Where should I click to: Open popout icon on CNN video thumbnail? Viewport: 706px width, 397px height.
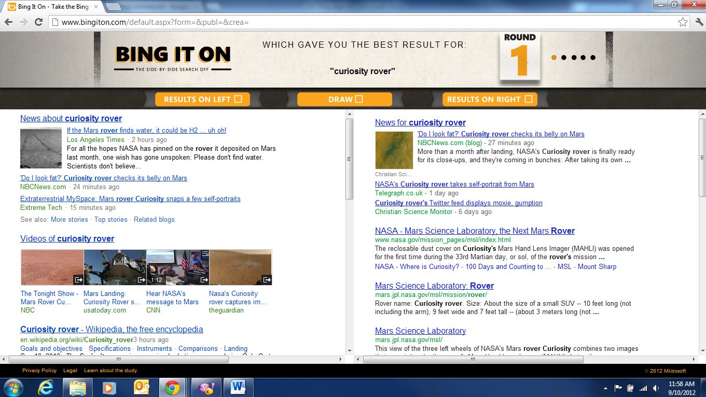coord(204,280)
